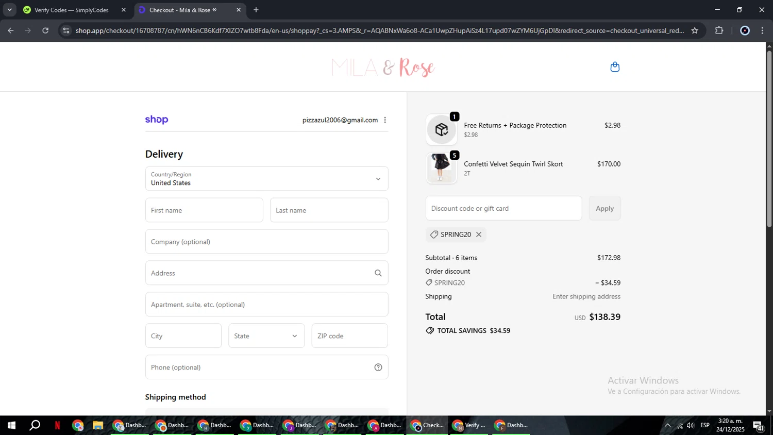This screenshot has width=773, height=435.
Task: Expand Country/Region dropdown
Action: pyautogui.click(x=266, y=179)
